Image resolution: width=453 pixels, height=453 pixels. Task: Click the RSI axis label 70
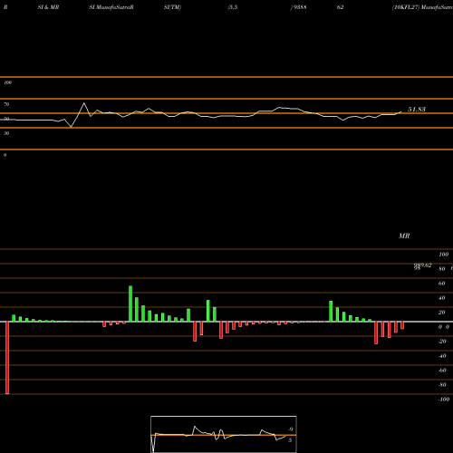coord(6,104)
